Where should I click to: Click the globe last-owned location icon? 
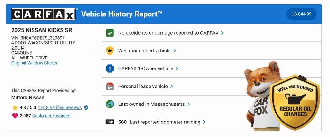pyautogui.click(x=110, y=104)
